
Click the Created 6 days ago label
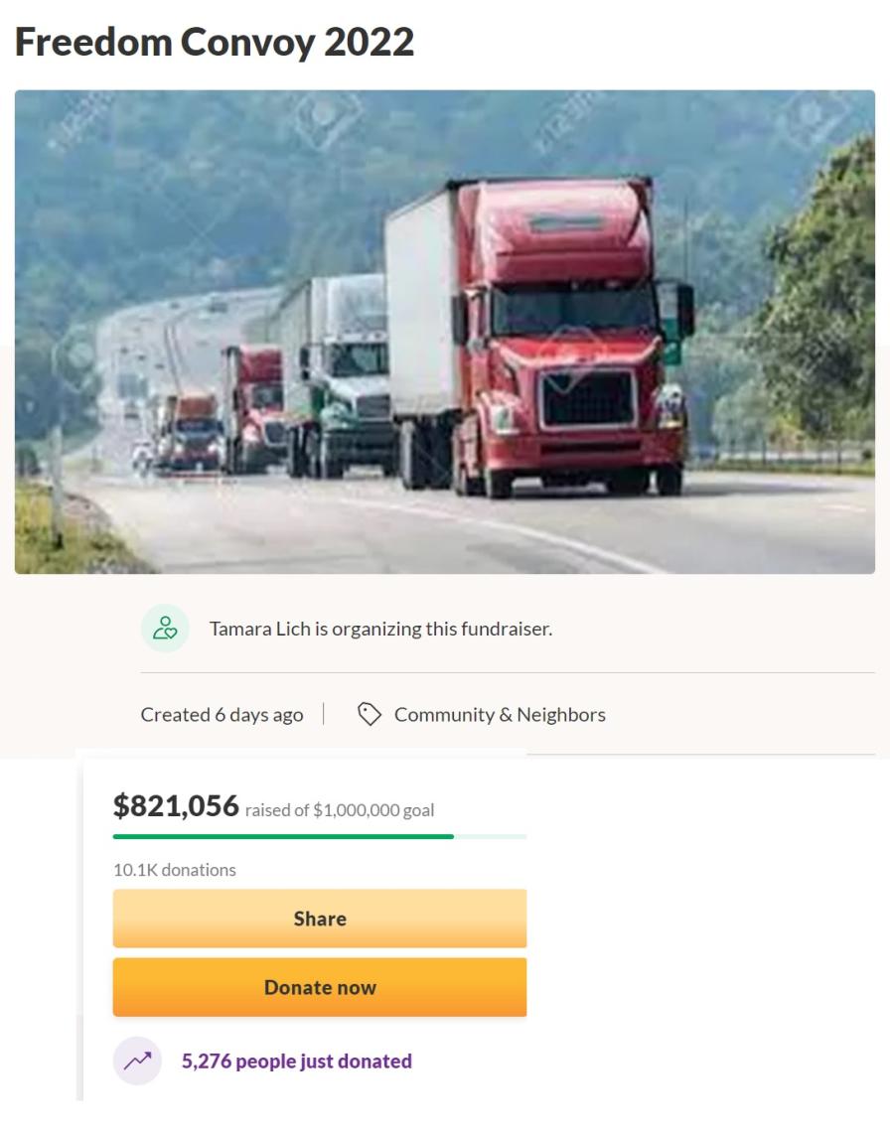[222, 715]
